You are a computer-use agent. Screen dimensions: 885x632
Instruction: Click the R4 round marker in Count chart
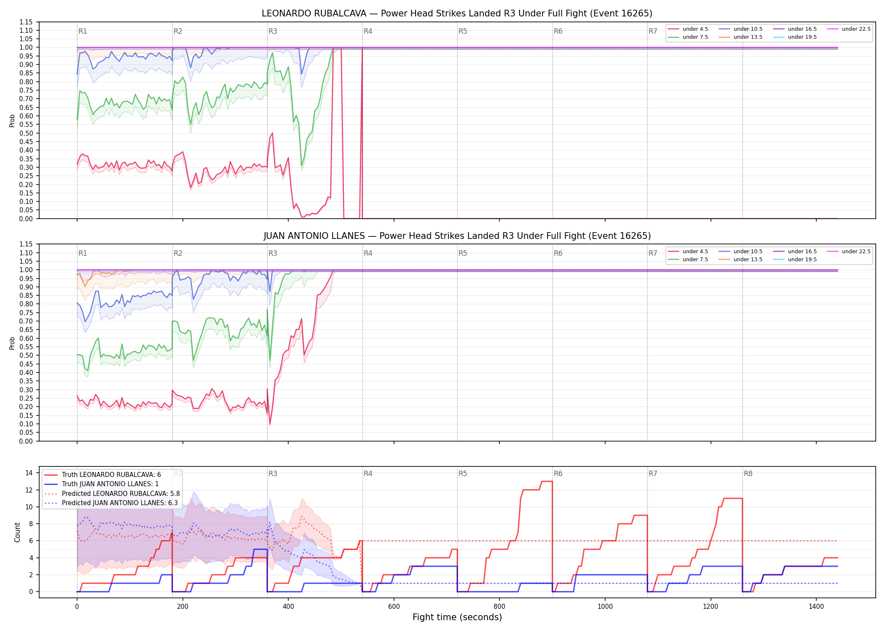click(x=368, y=474)
